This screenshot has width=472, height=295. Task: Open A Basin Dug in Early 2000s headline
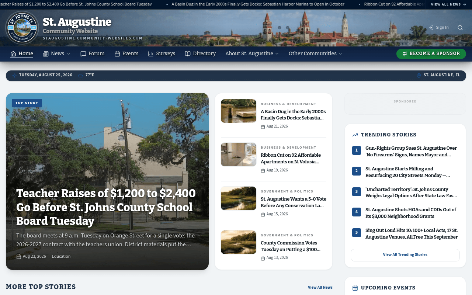[x=293, y=115]
